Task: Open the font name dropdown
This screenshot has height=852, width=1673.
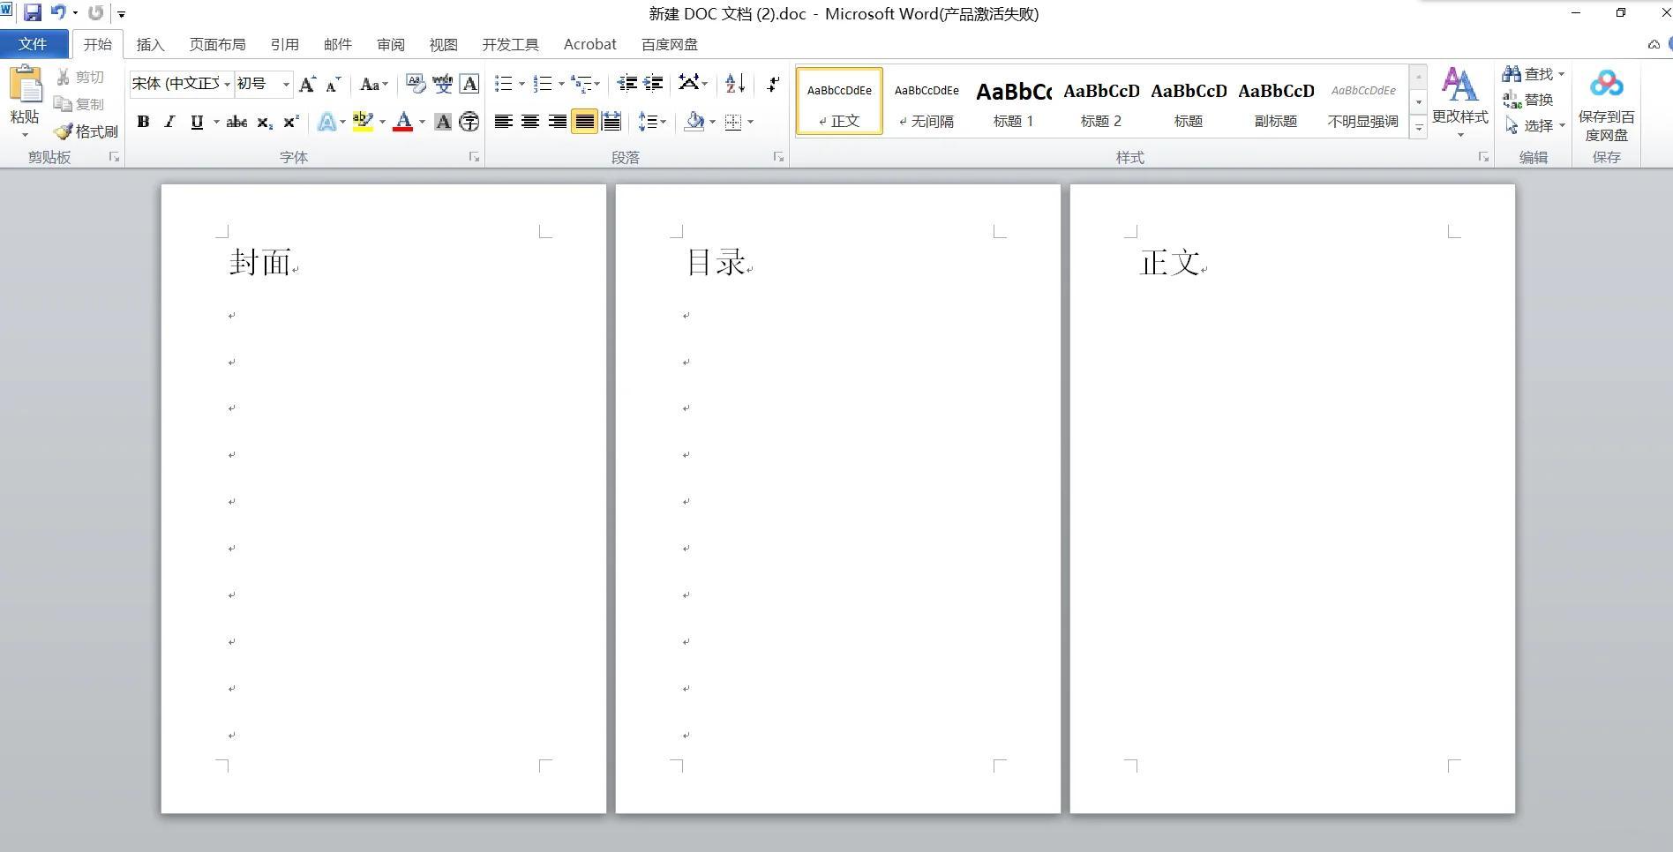Action: click(x=226, y=83)
